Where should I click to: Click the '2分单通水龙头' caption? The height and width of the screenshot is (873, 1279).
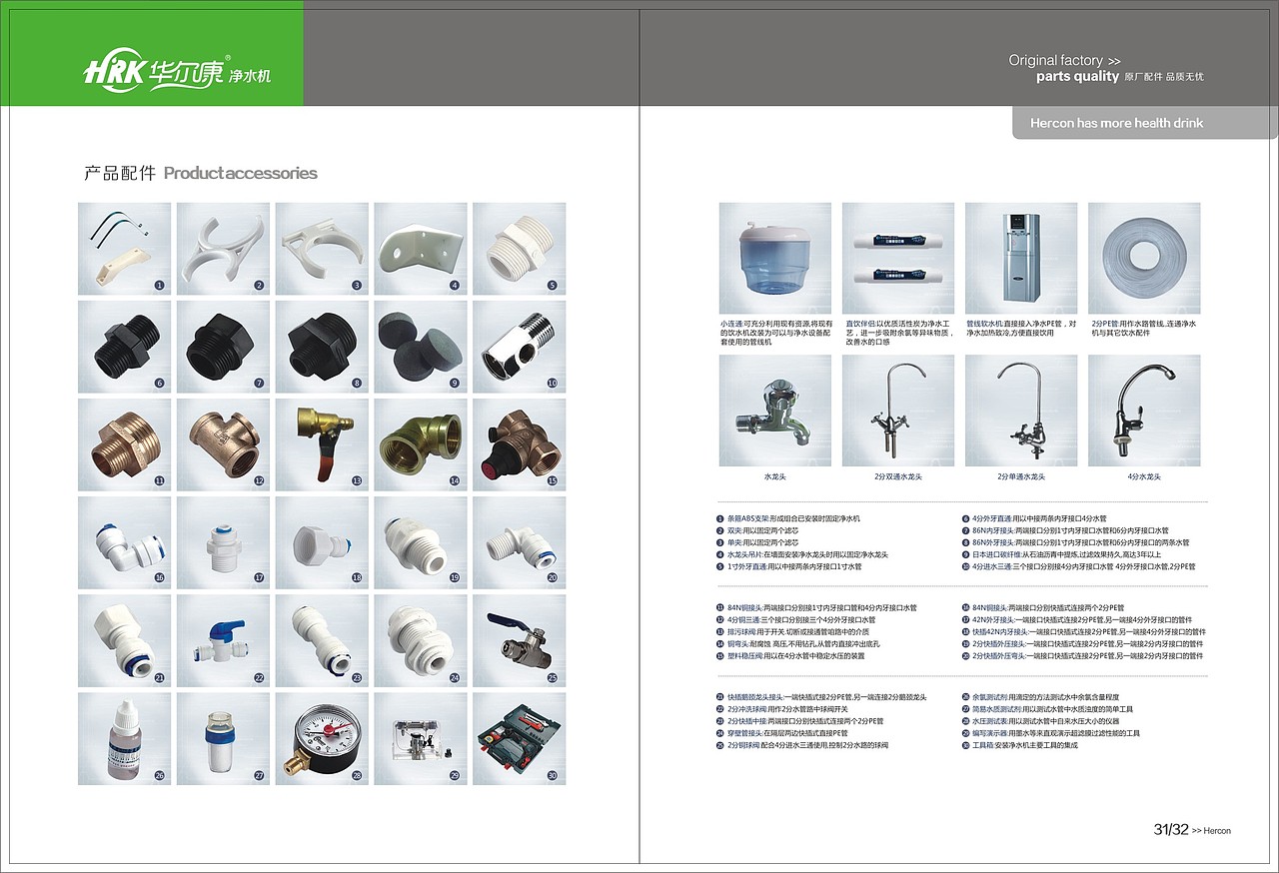point(1021,476)
